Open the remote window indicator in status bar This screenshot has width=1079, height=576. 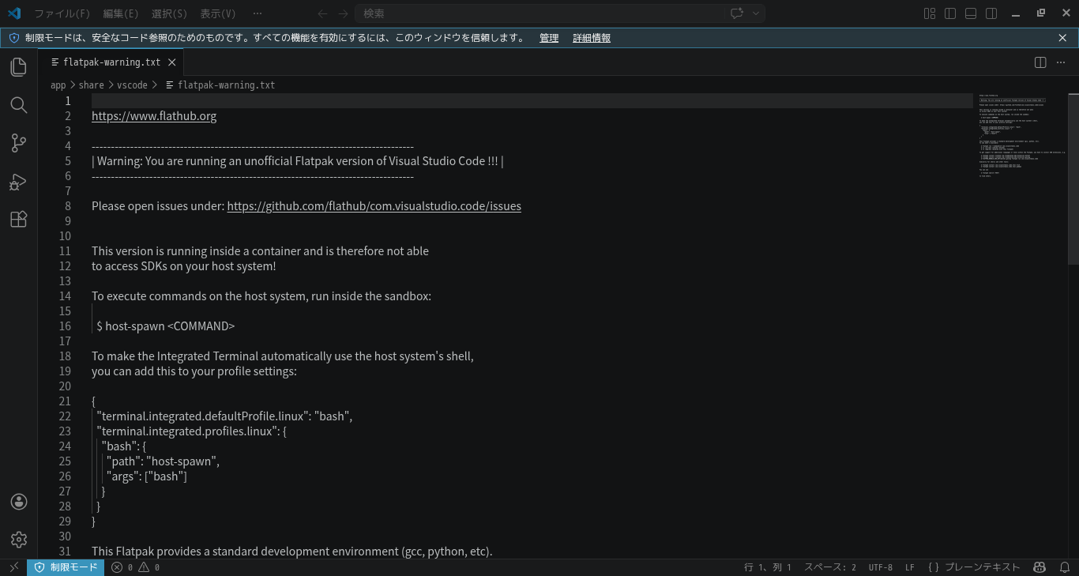13,567
